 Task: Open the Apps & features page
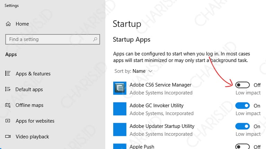33,74
